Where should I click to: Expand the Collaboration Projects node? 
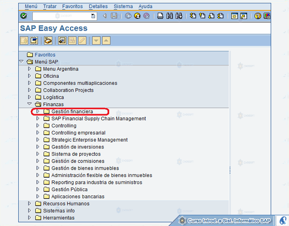tap(29, 90)
